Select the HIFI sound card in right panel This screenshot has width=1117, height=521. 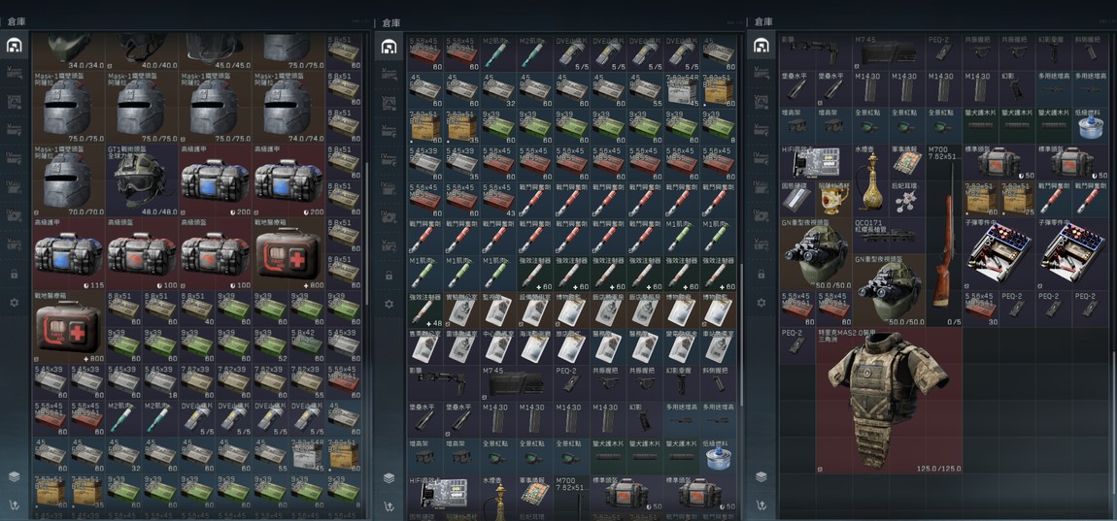coord(816,162)
